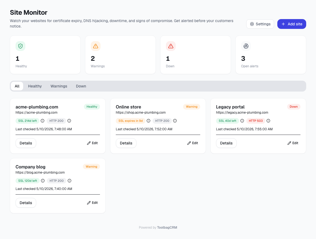316x239 pixels.
Task: Click Last checked 7:55:00 AM text
Action: tap(244, 129)
